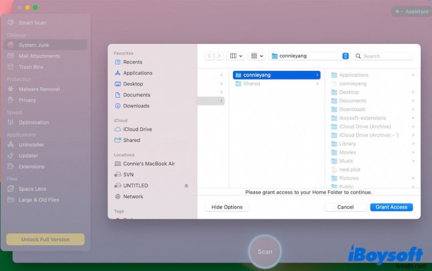
Task: Select Desktop folder in right column
Action: 373,92
